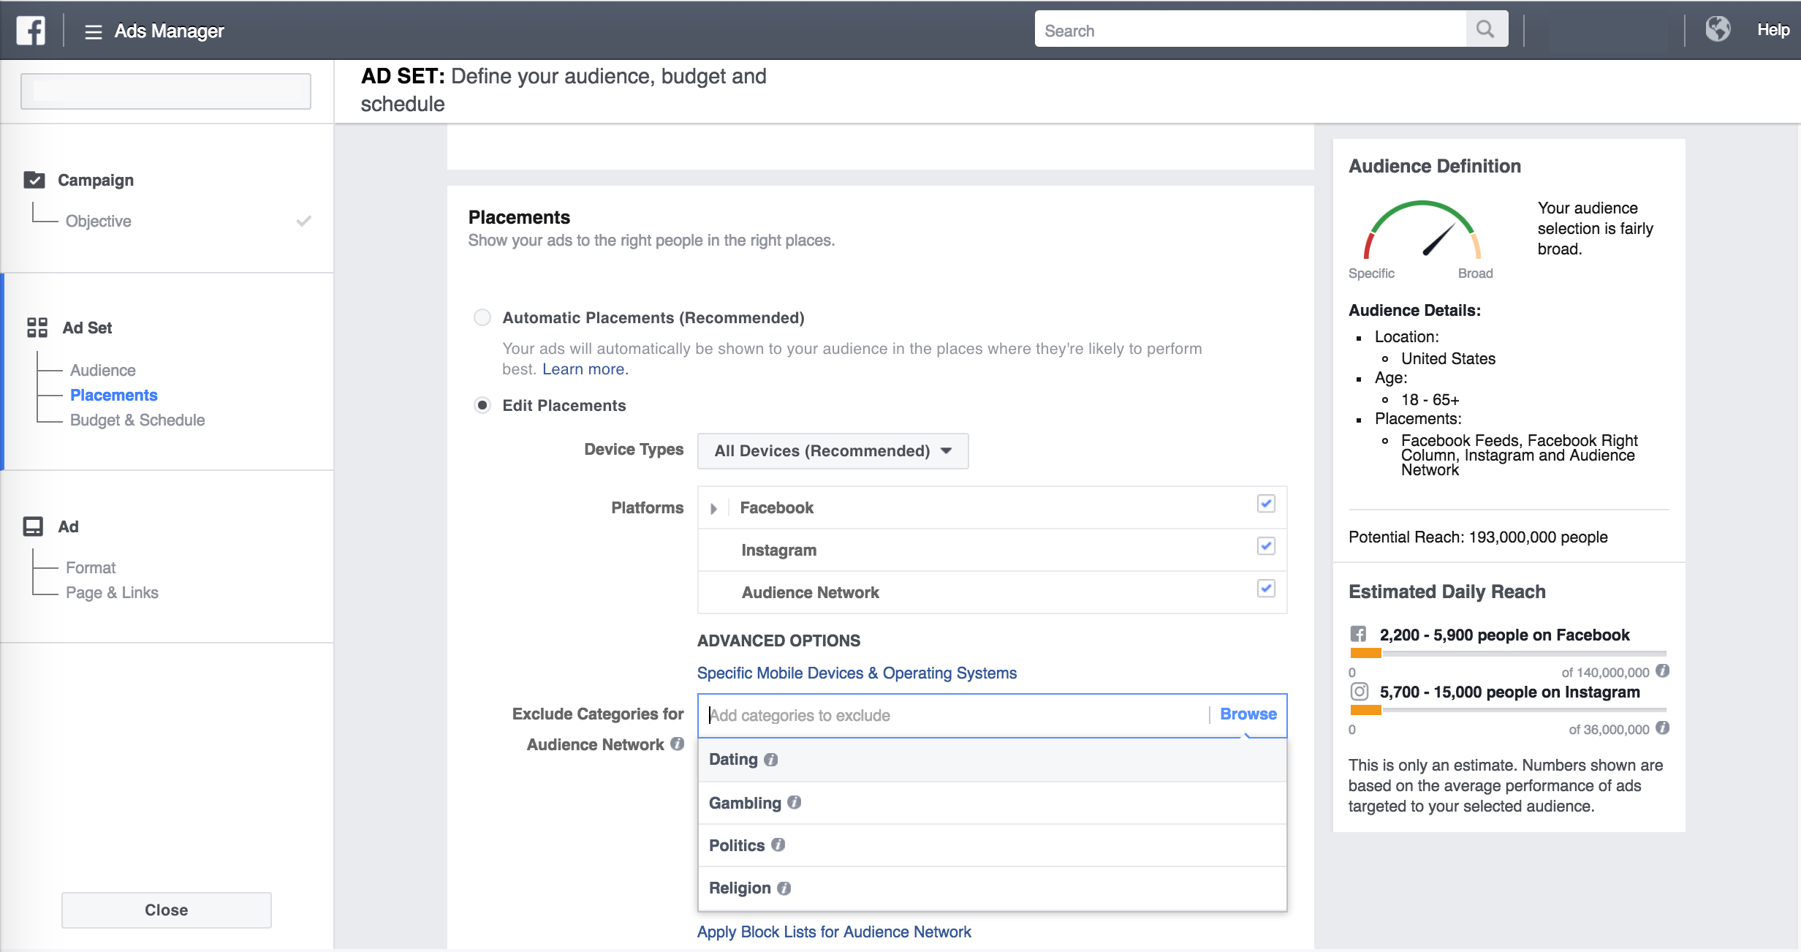Screen dimensions: 1801x952
Task: Click the empty name field in left sidebar
Action: click(x=166, y=91)
